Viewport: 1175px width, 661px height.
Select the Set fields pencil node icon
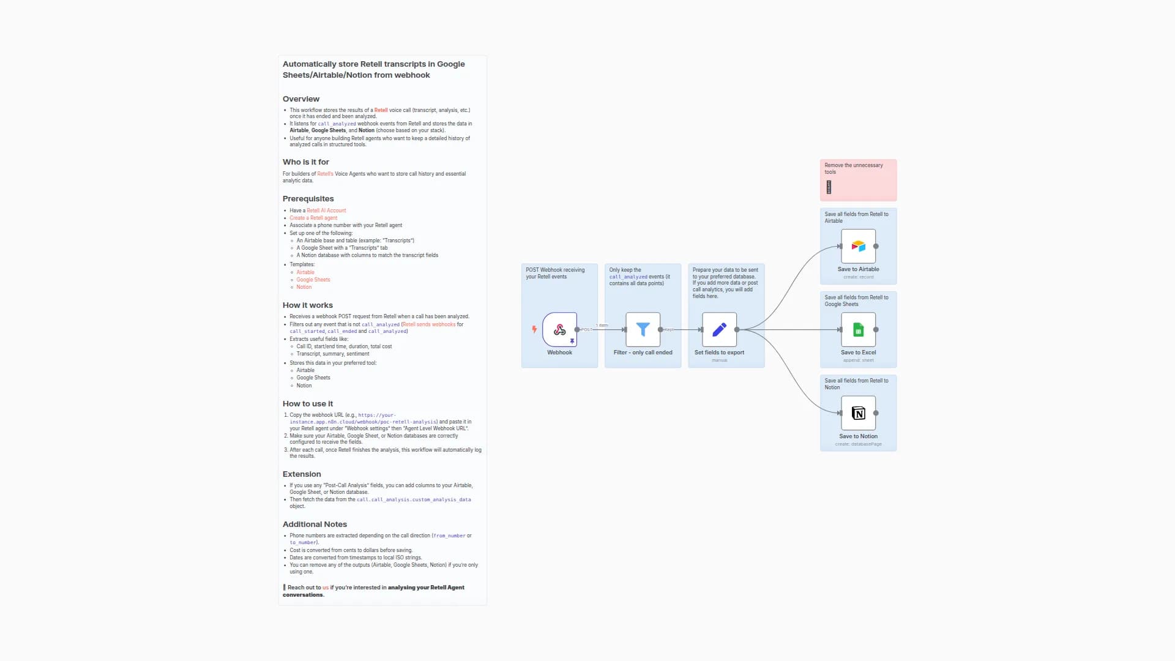[x=719, y=330]
